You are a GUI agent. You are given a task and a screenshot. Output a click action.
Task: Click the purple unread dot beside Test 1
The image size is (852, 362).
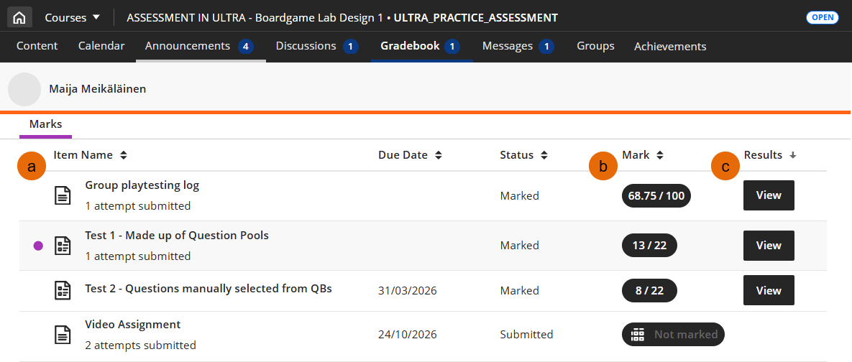coord(38,246)
